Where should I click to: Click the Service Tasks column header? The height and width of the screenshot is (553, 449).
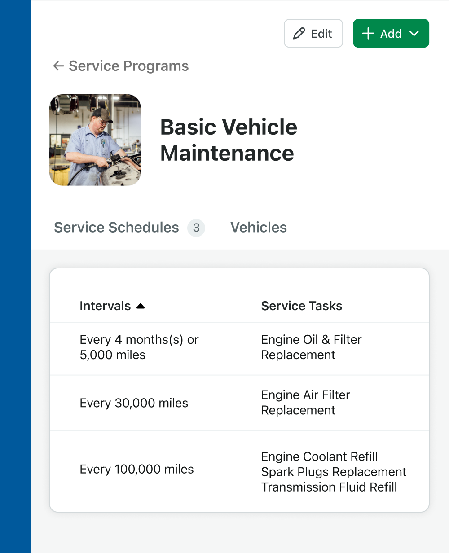pyautogui.click(x=302, y=306)
